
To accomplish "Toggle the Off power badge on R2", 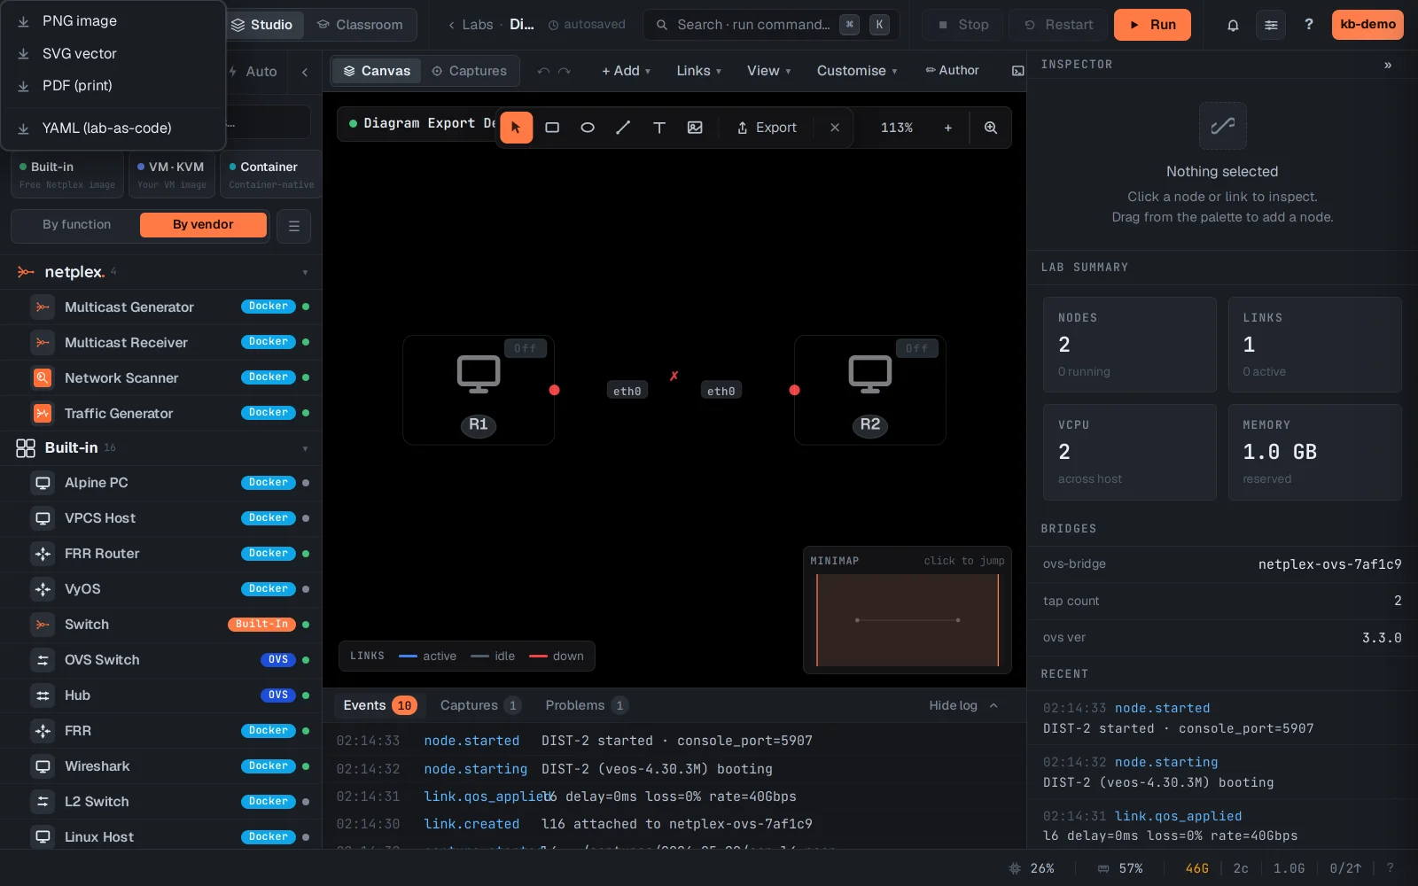I will 917,348.
